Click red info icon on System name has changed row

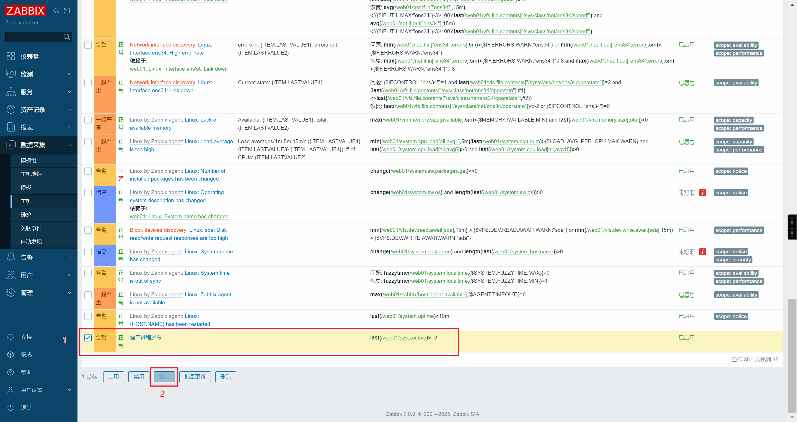pos(703,252)
